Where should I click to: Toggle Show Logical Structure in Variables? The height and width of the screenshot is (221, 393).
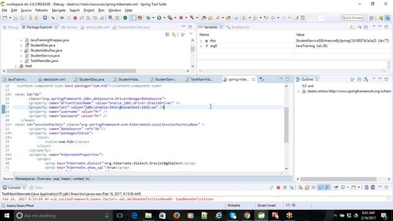tap(359, 27)
